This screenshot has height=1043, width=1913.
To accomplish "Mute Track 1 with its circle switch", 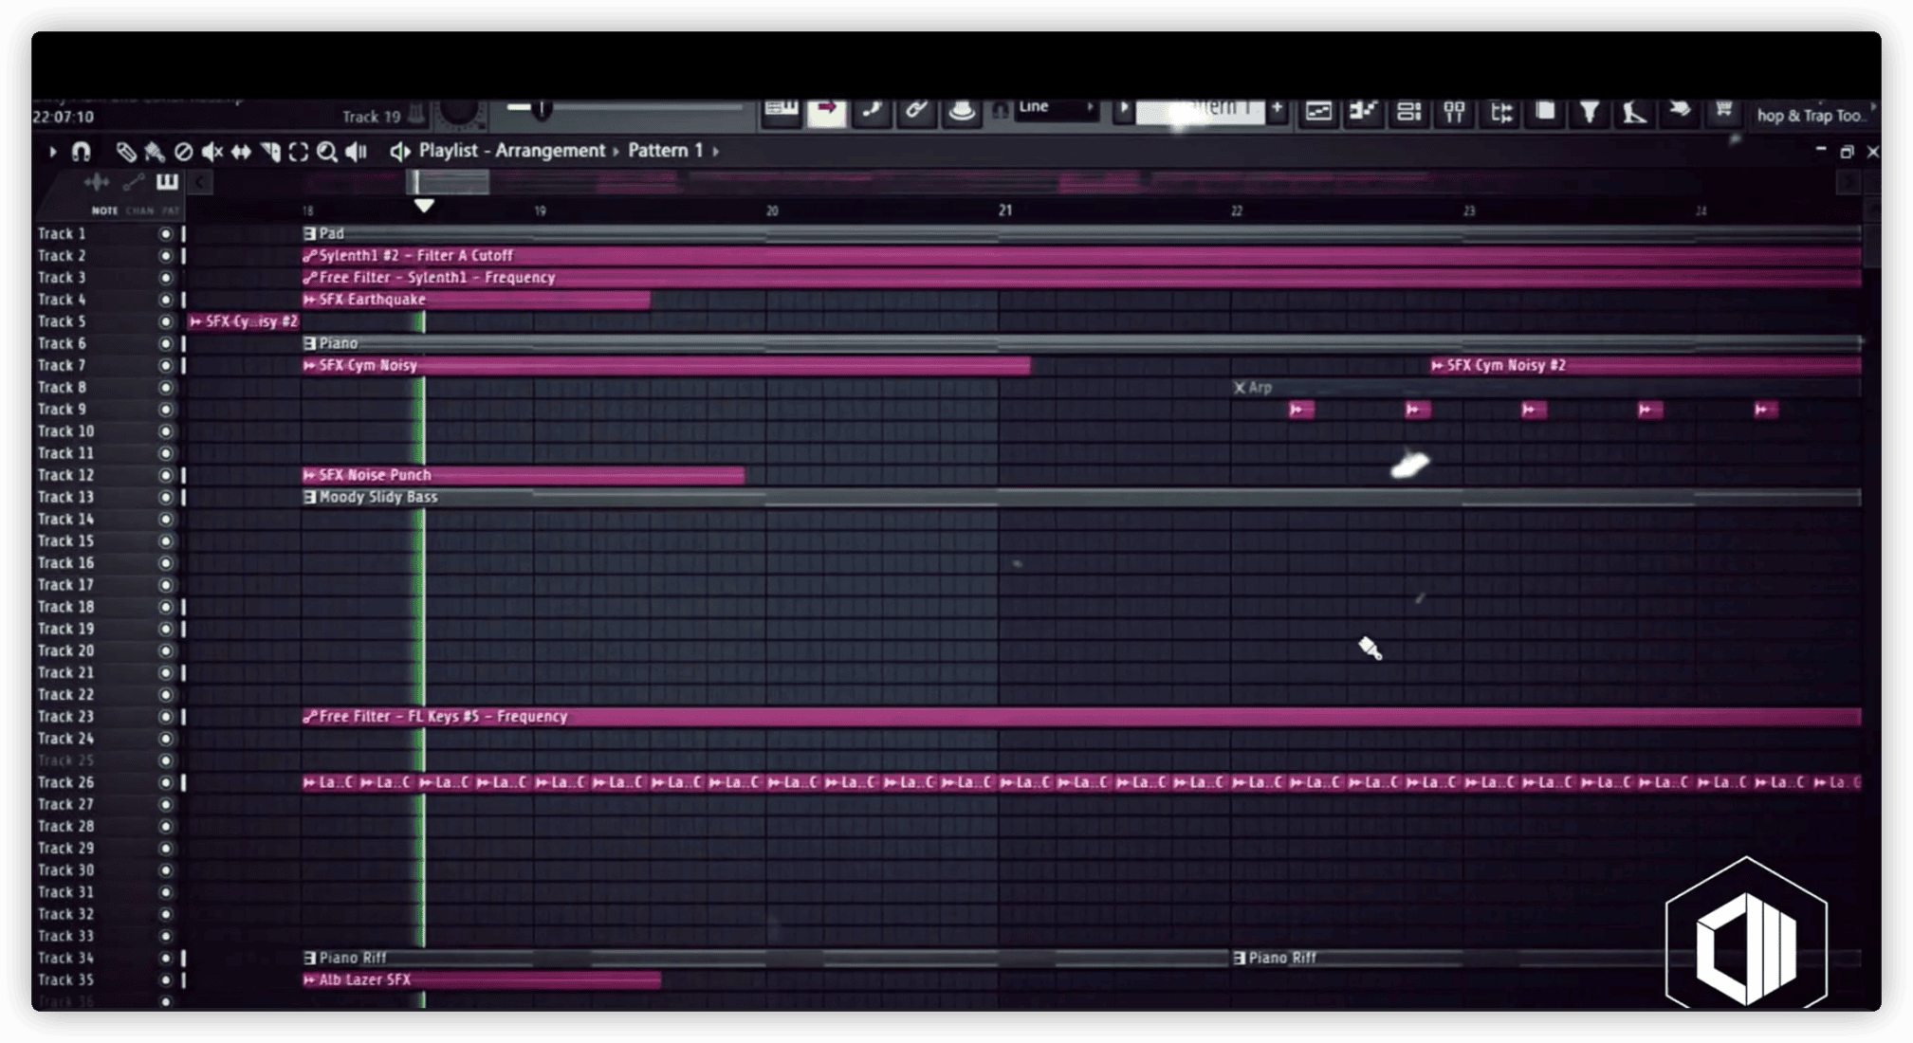I will click(x=166, y=233).
